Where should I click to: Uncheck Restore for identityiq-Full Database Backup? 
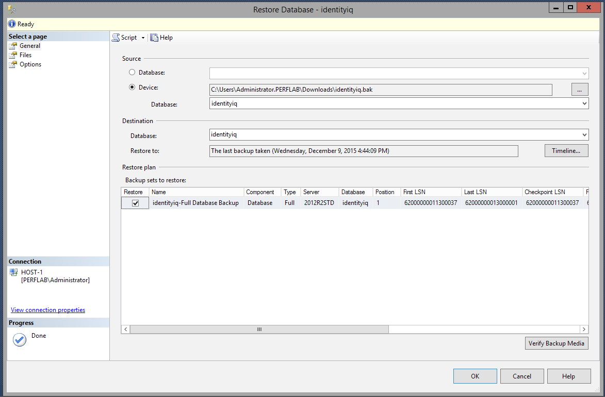(x=136, y=203)
